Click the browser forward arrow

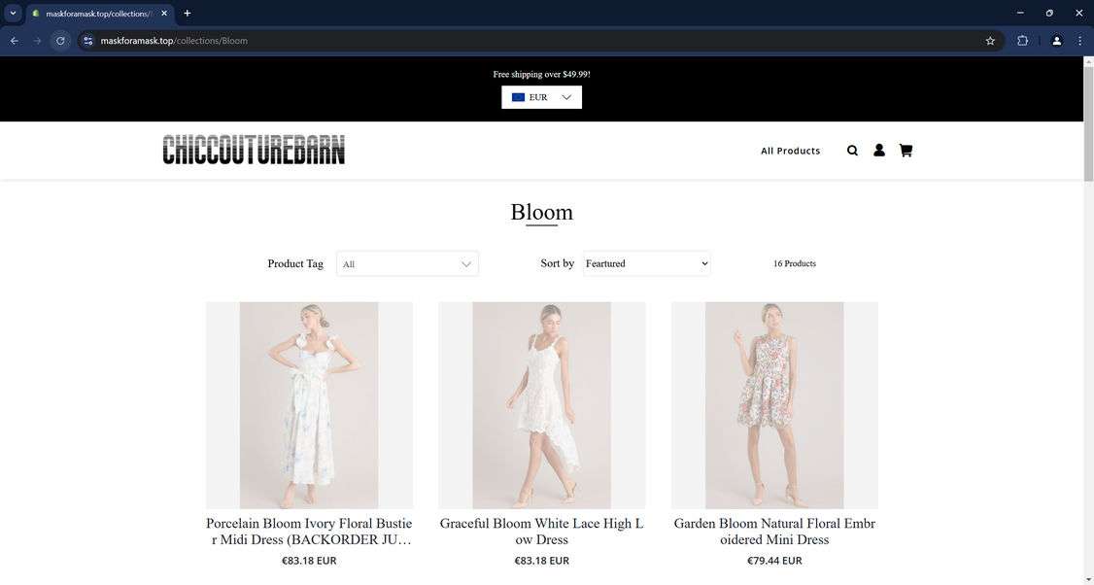pyautogui.click(x=38, y=41)
